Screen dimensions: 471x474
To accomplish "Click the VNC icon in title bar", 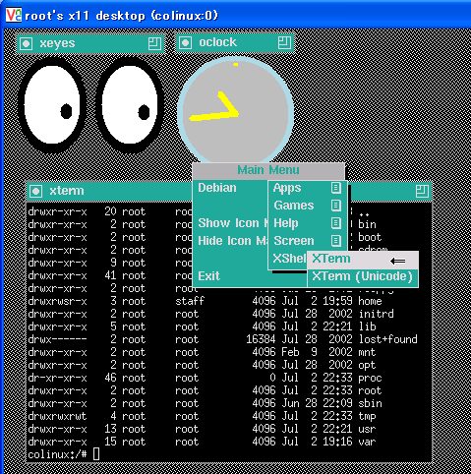I will pyautogui.click(x=14, y=15).
